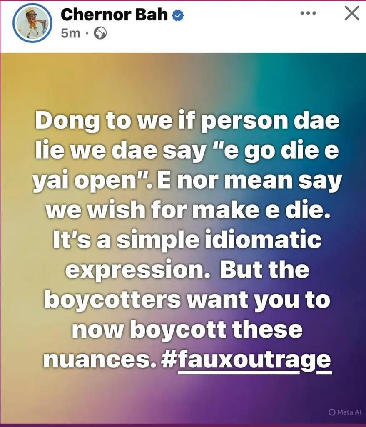Viewport: 366px width, 427px height.
Task: Open the Chernor Bah name link
Action: pos(114,15)
